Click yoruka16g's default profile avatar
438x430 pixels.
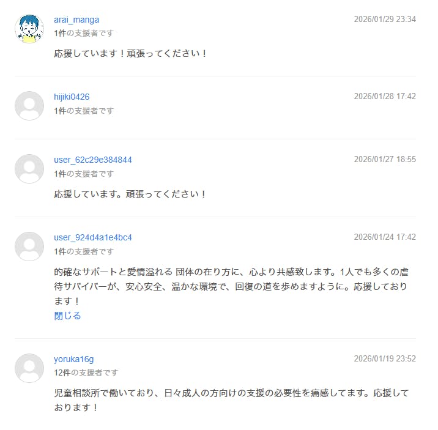[29, 368]
